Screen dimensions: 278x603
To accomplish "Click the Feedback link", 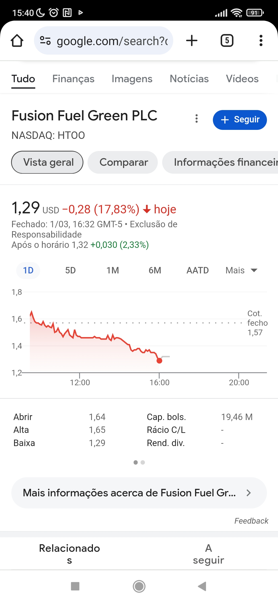I will click(x=251, y=521).
